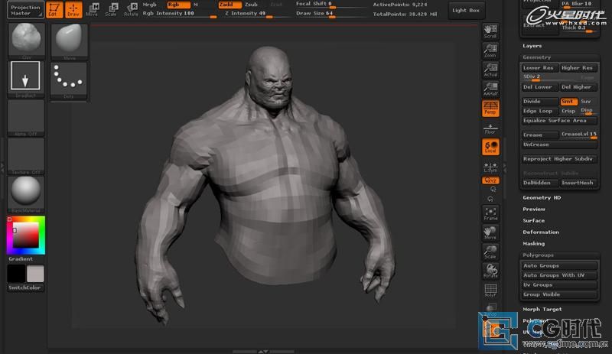This screenshot has height=354, width=612.
Task: Expand the Surface section
Action: point(533,221)
